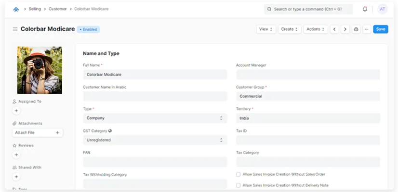Expand the GST Category dropdown
Viewport: 398px width, 192px height.
tap(155, 140)
